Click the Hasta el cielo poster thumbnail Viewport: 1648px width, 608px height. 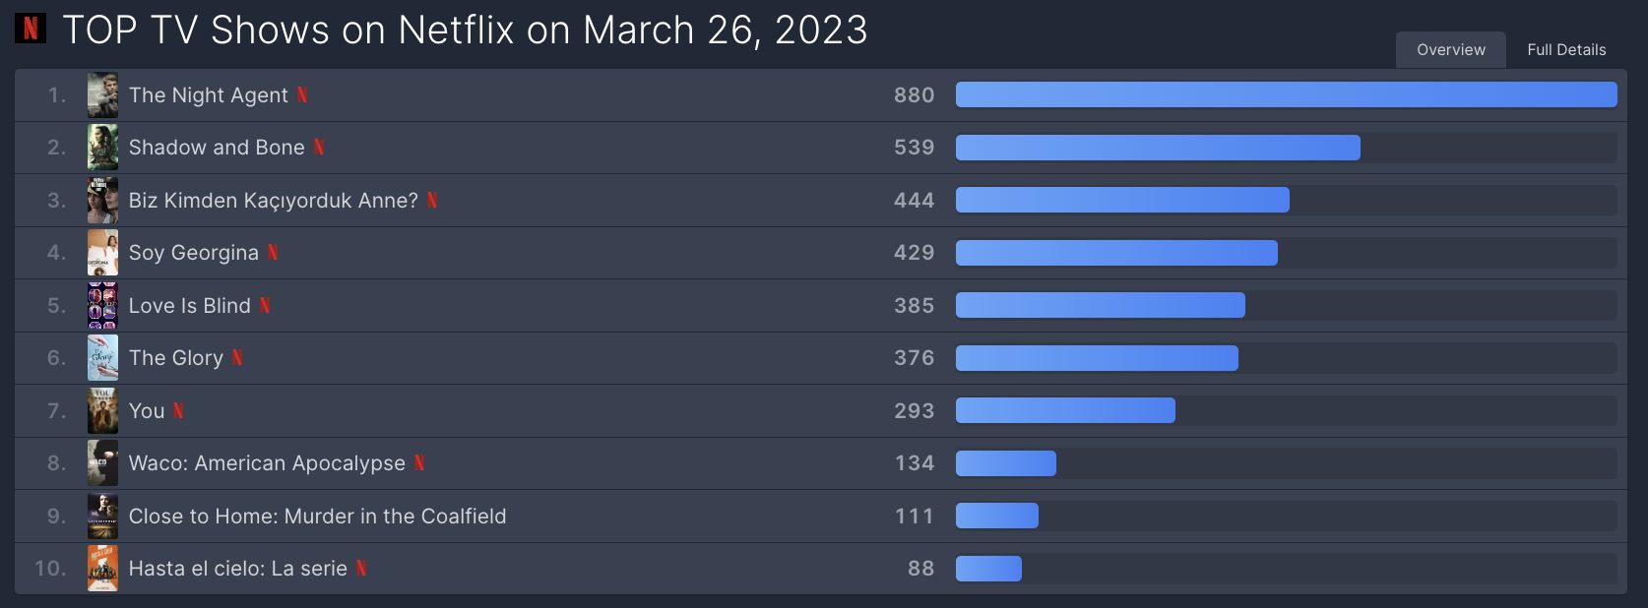[x=102, y=569]
